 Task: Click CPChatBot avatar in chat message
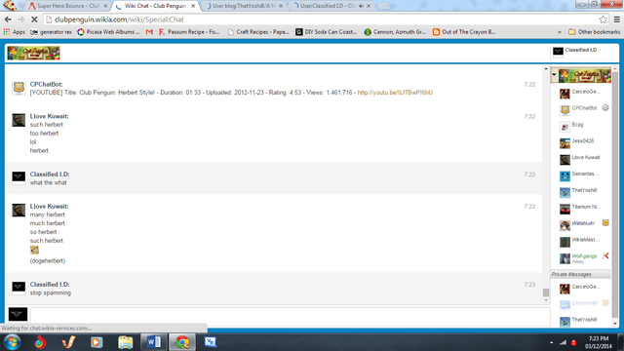point(19,88)
